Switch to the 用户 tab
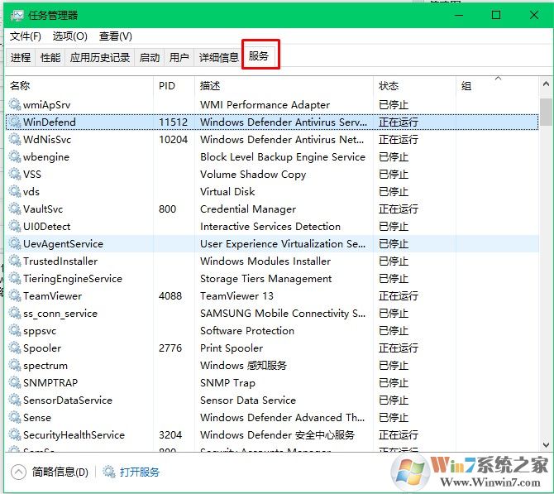 179,57
